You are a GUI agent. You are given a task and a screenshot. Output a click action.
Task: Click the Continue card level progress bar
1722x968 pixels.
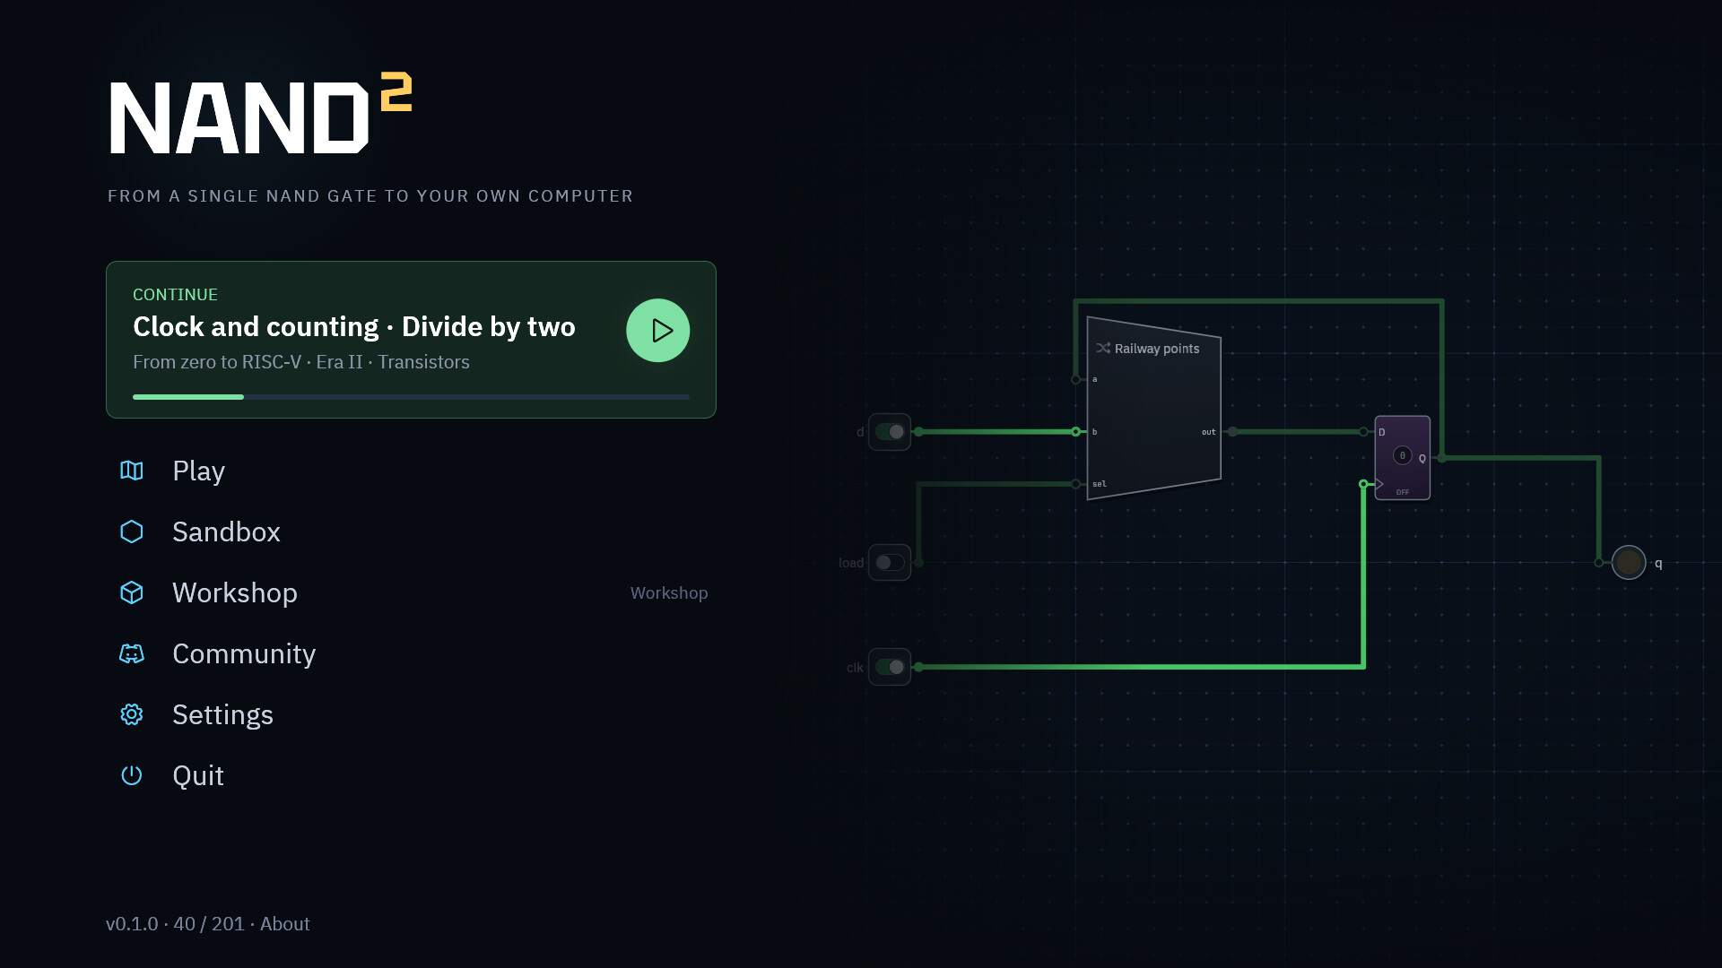pyautogui.click(x=411, y=396)
